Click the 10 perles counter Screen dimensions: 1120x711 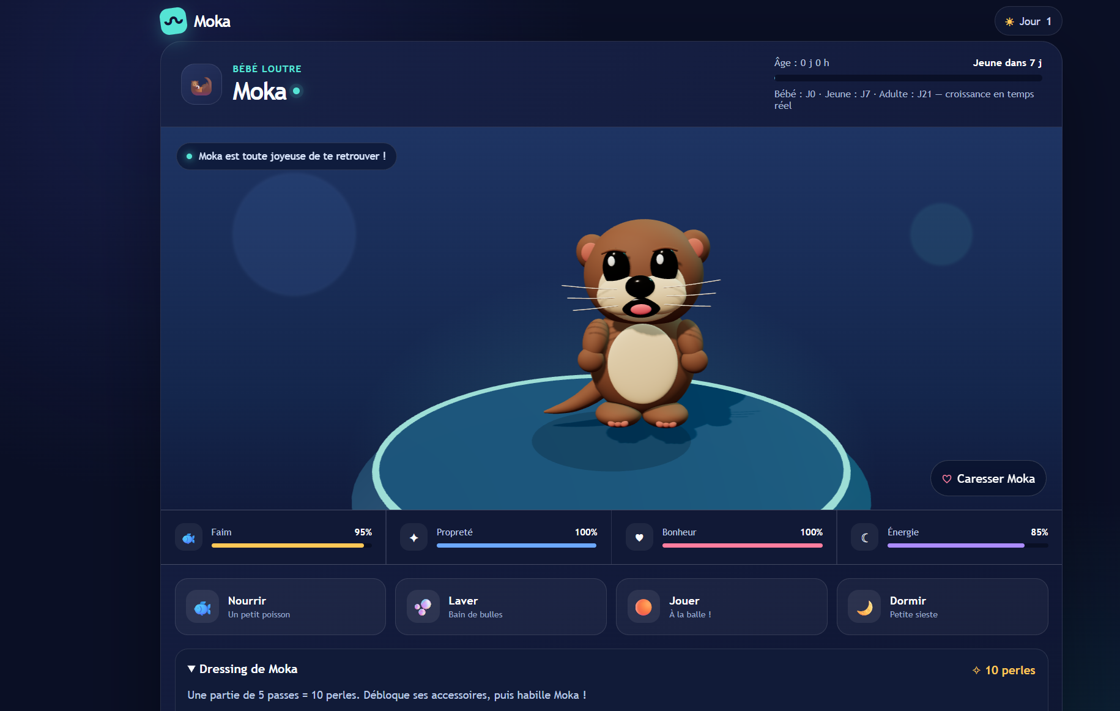pos(1004,670)
